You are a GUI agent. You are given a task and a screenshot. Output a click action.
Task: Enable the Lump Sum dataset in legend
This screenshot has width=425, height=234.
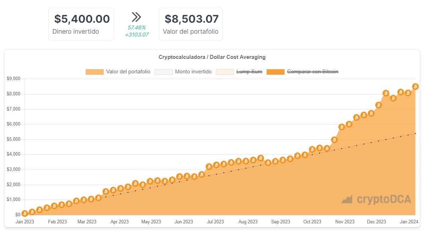click(249, 72)
